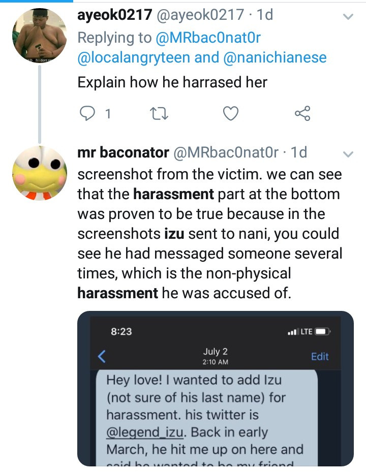
Task: Tap the battery icon in screenshot
Action: point(322,332)
